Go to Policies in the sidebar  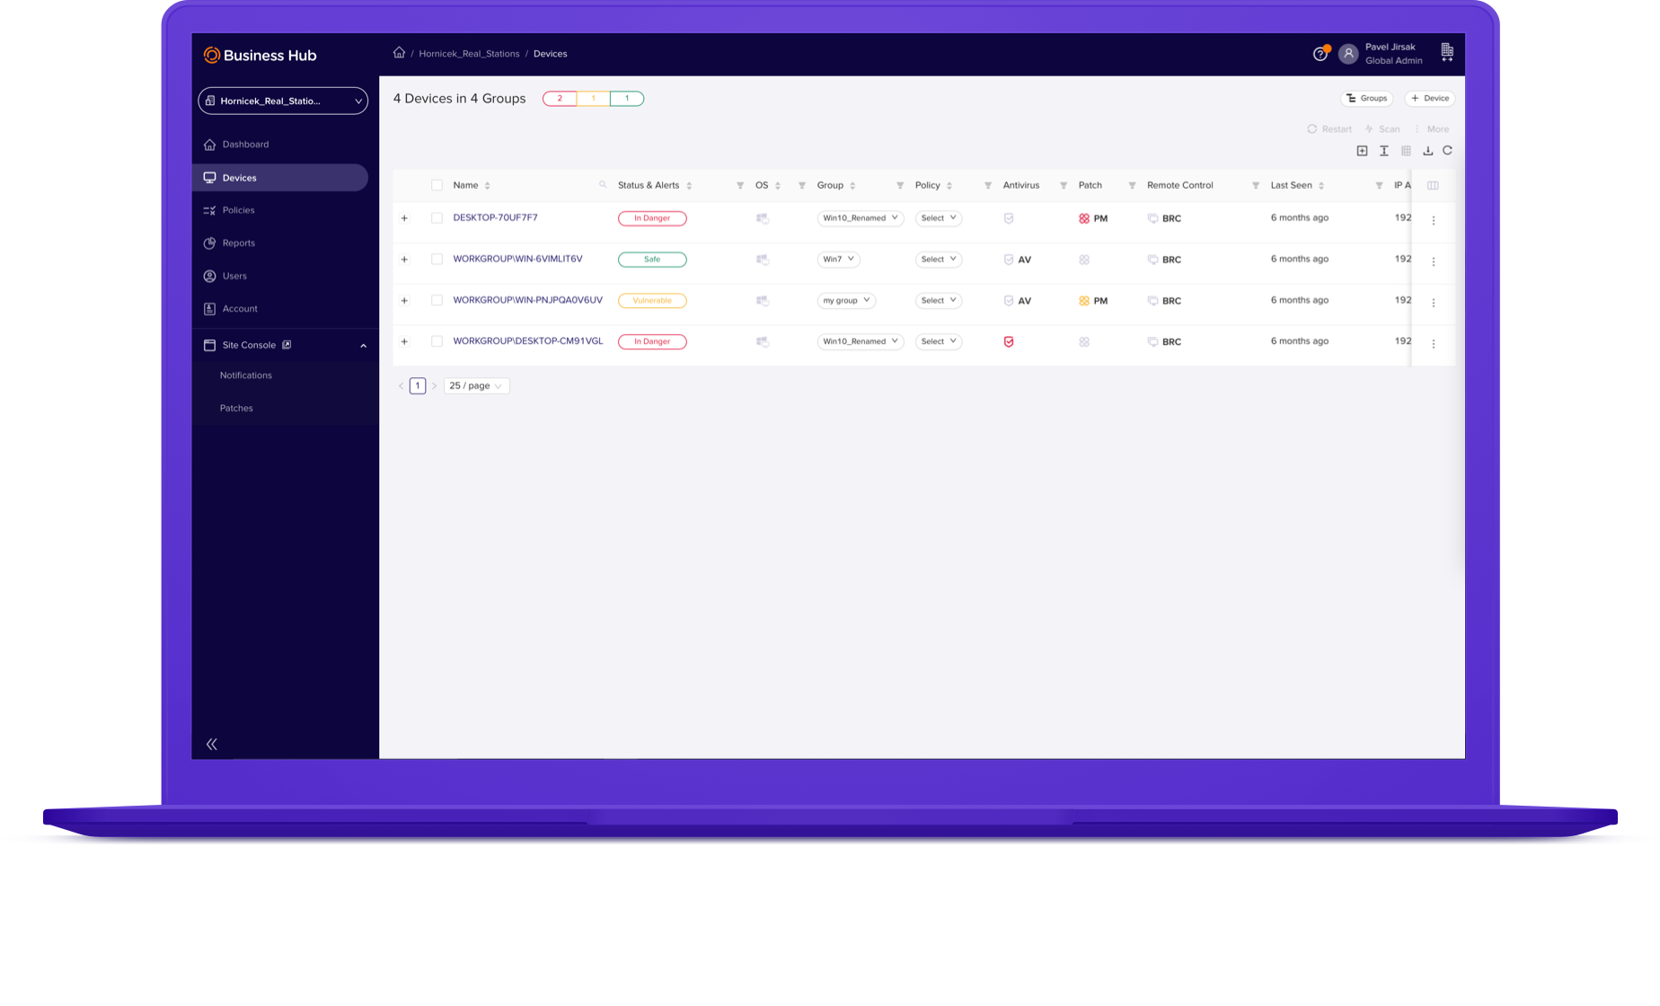coord(238,210)
